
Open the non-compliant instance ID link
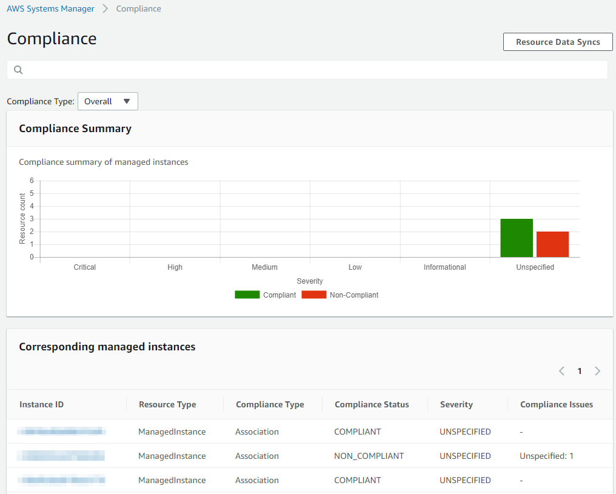tap(61, 456)
